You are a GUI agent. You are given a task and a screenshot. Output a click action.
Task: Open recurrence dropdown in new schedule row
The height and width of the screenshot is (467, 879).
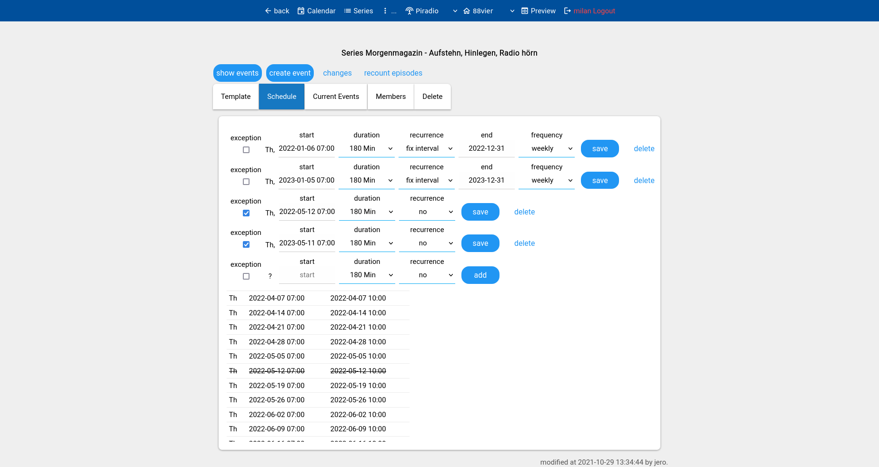coord(427,275)
